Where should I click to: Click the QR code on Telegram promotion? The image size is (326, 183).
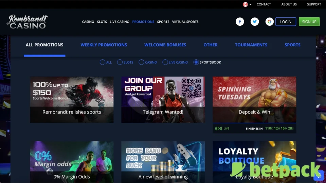[192, 88]
